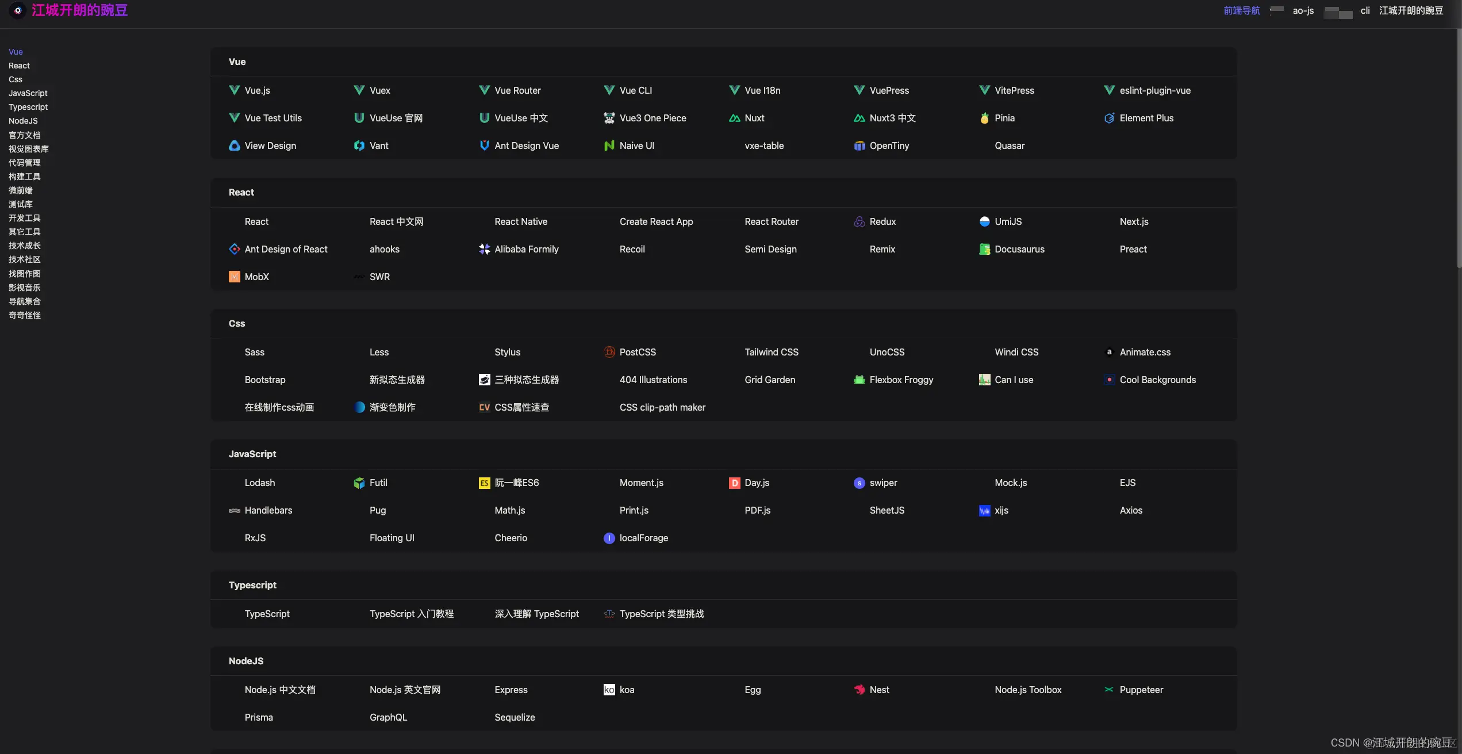
Task: Click the Nest red cat icon
Action: point(859,690)
